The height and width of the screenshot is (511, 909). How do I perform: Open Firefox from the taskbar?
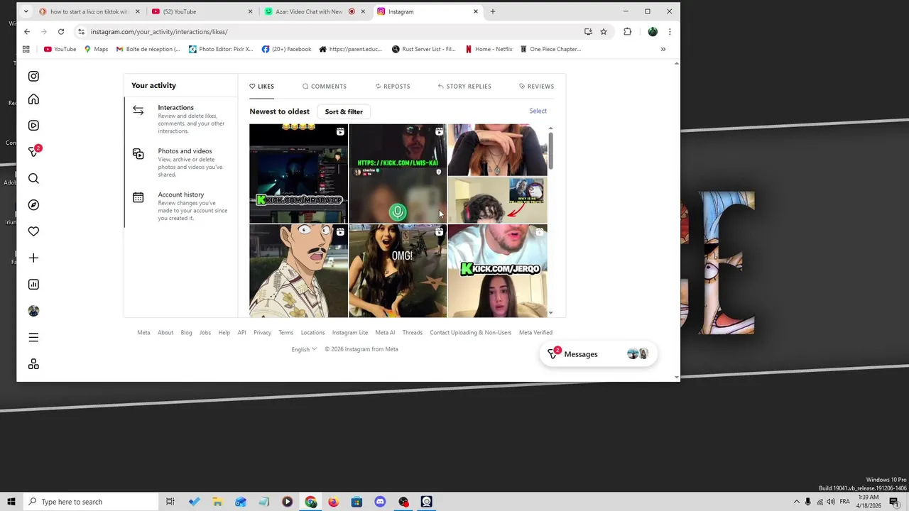click(333, 502)
